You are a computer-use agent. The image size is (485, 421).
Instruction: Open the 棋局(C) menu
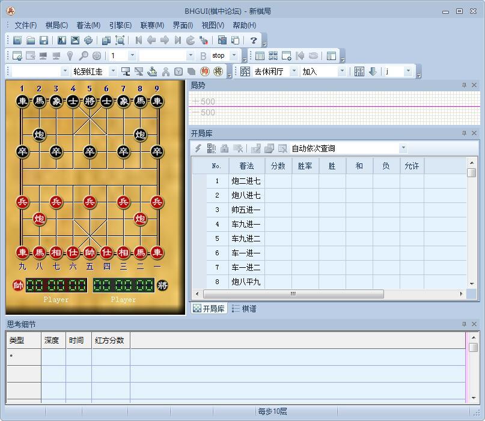click(56, 25)
